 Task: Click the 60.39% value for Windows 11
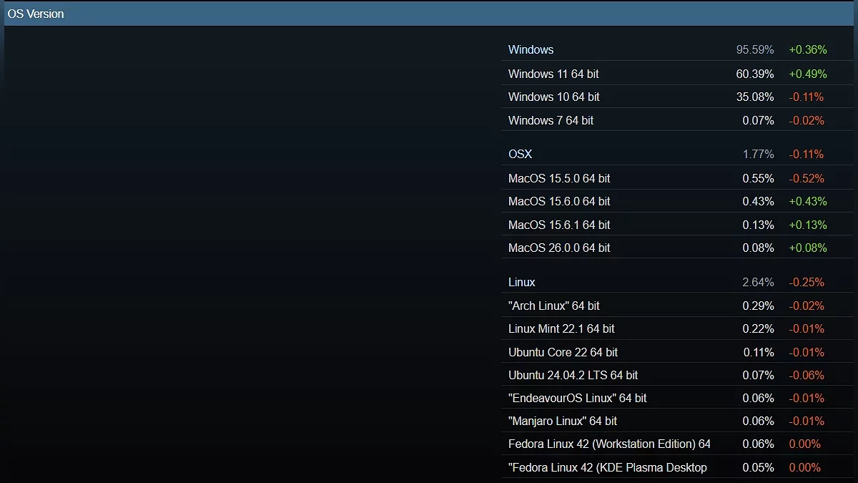coord(755,74)
